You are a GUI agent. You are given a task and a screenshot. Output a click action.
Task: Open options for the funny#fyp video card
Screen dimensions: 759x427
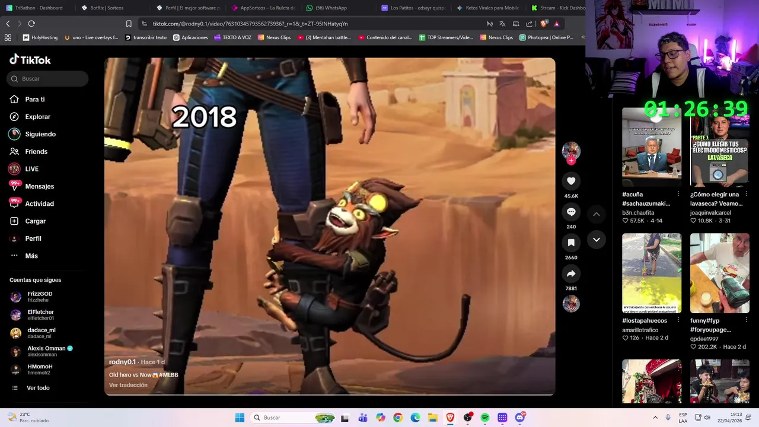point(746,320)
